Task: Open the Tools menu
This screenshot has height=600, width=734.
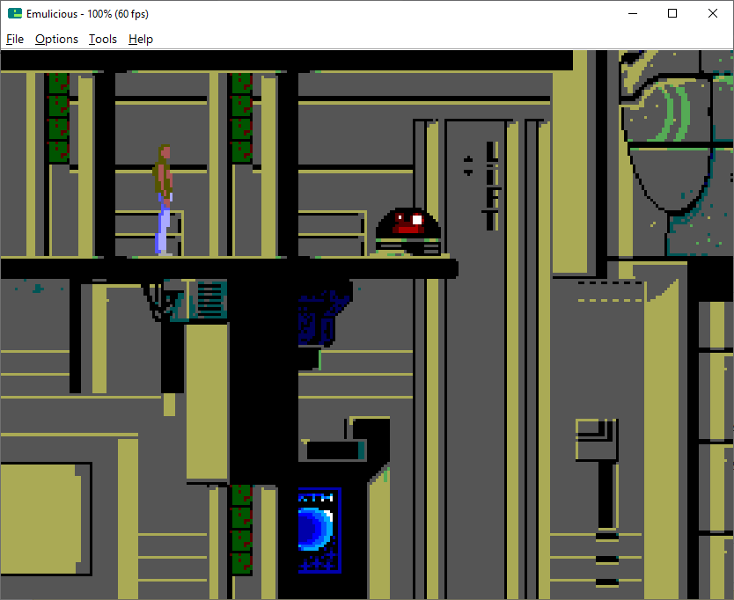Action: (102, 39)
